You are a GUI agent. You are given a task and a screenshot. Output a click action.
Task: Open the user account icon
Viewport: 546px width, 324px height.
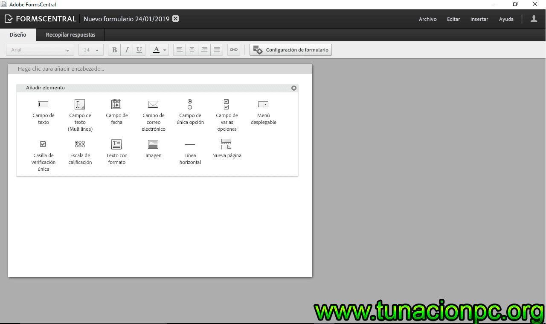pyautogui.click(x=534, y=19)
